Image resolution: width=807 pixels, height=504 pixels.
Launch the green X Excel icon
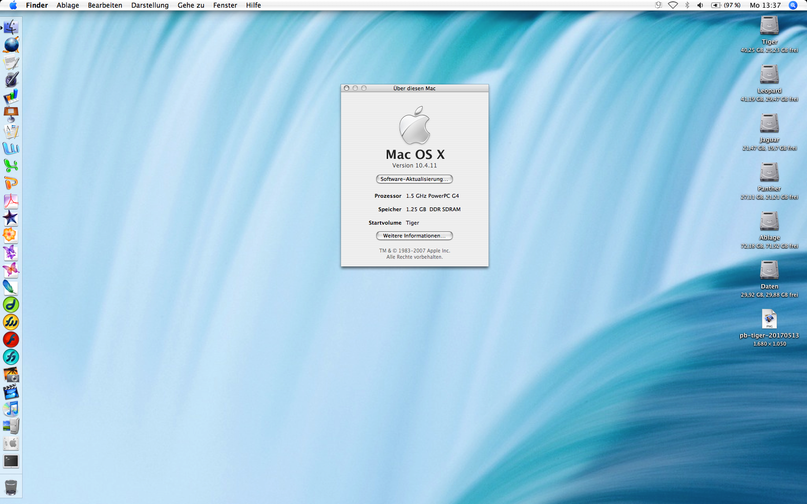click(11, 166)
